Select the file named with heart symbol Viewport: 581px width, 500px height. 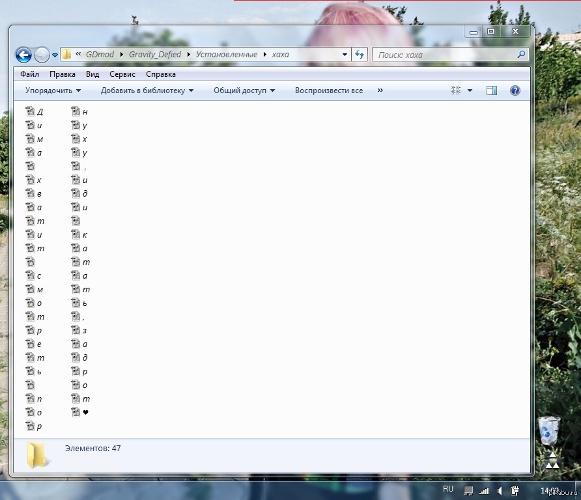80,412
